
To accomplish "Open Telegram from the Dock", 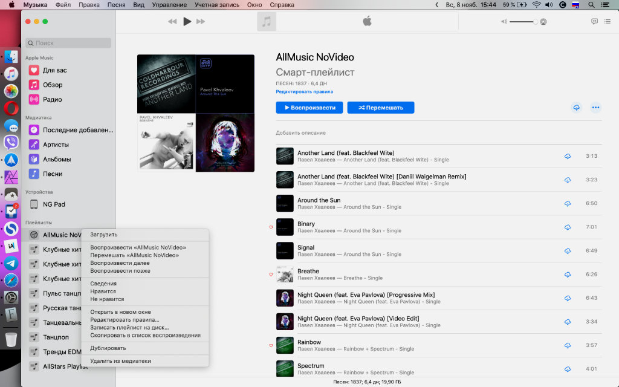I will pos(11,264).
